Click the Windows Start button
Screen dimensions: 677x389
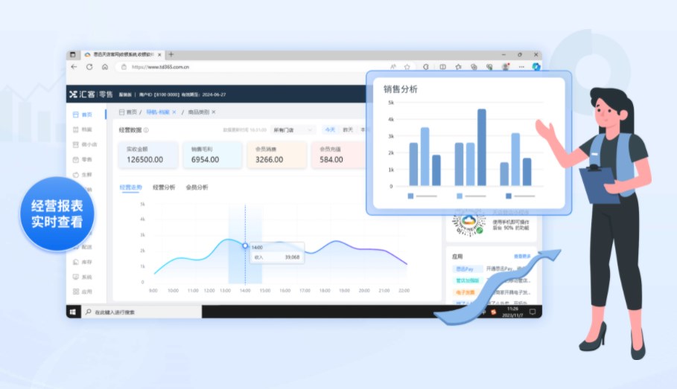click(x=73, y=312)
